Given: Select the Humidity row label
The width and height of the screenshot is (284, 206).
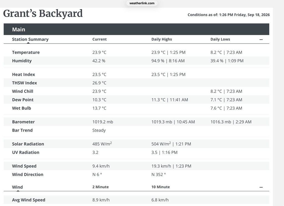Looking at the screenshot, I should [22, 61].
